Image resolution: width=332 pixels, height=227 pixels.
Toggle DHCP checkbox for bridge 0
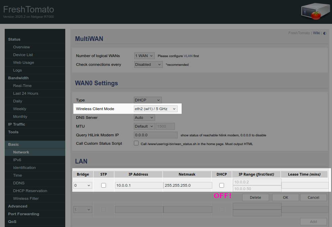[x=221, y=185]
